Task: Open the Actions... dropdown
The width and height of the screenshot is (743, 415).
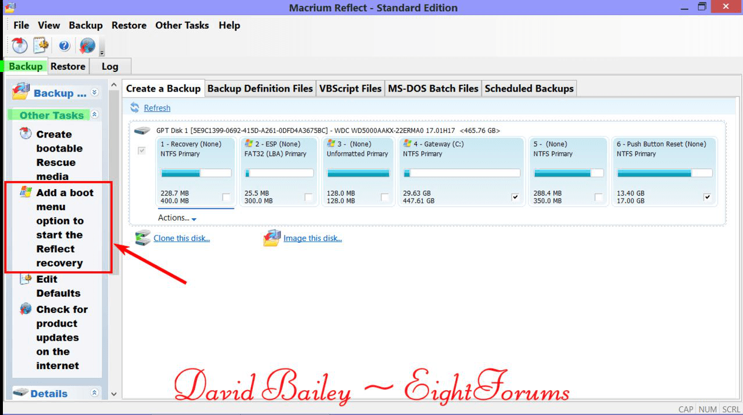Action: [x=177, y=218]
